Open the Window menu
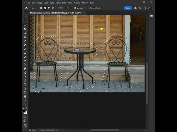177x132 pixels. click(x=85, y=3)
